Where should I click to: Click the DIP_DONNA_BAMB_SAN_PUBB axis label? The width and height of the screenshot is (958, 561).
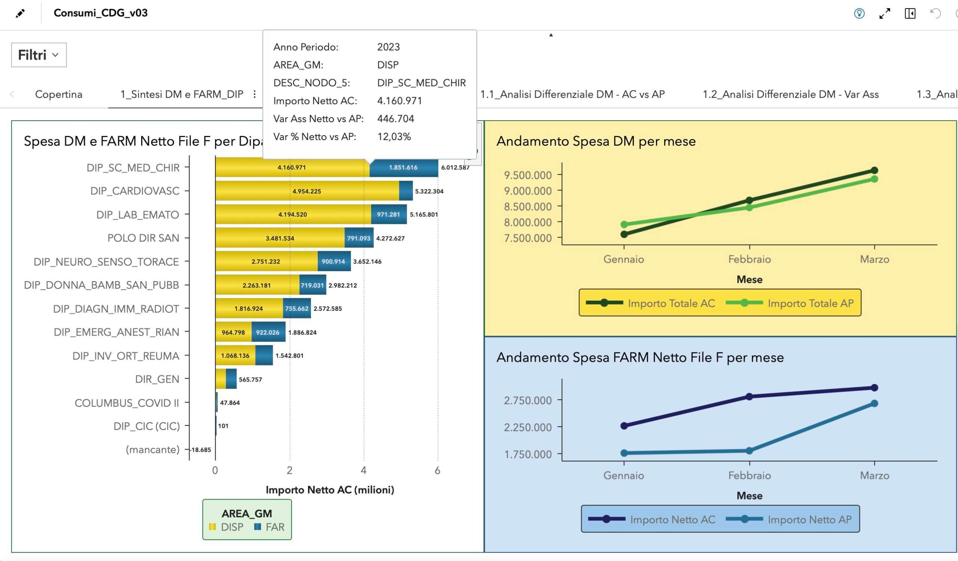(x=101, y=285)
